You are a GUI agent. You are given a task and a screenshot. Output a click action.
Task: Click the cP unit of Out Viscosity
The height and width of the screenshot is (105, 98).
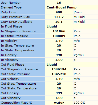point(76,98)
